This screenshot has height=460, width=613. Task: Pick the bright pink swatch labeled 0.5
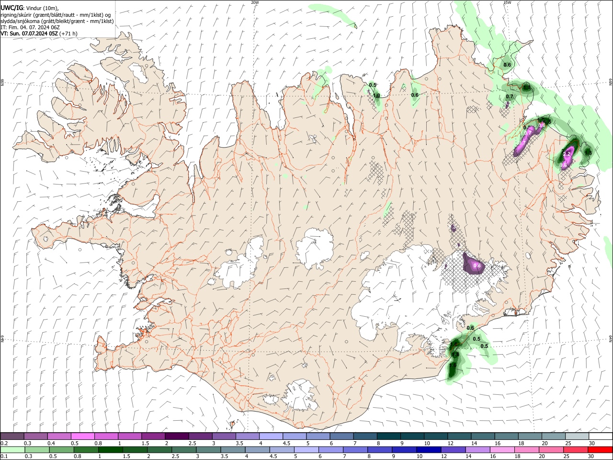(x=82, y=436)
